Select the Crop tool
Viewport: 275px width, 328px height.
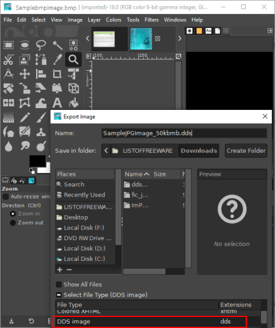[x=57, y=74]
